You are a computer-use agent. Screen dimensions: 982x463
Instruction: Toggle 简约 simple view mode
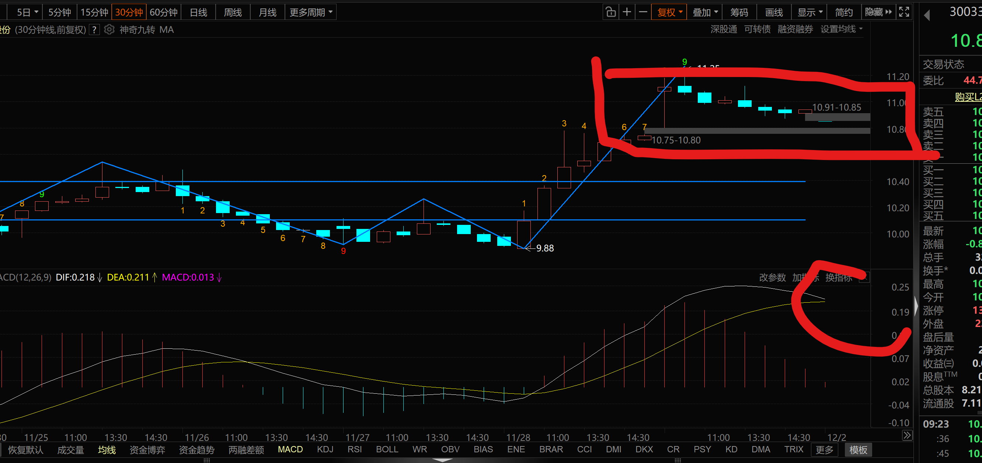coord(844,12)
